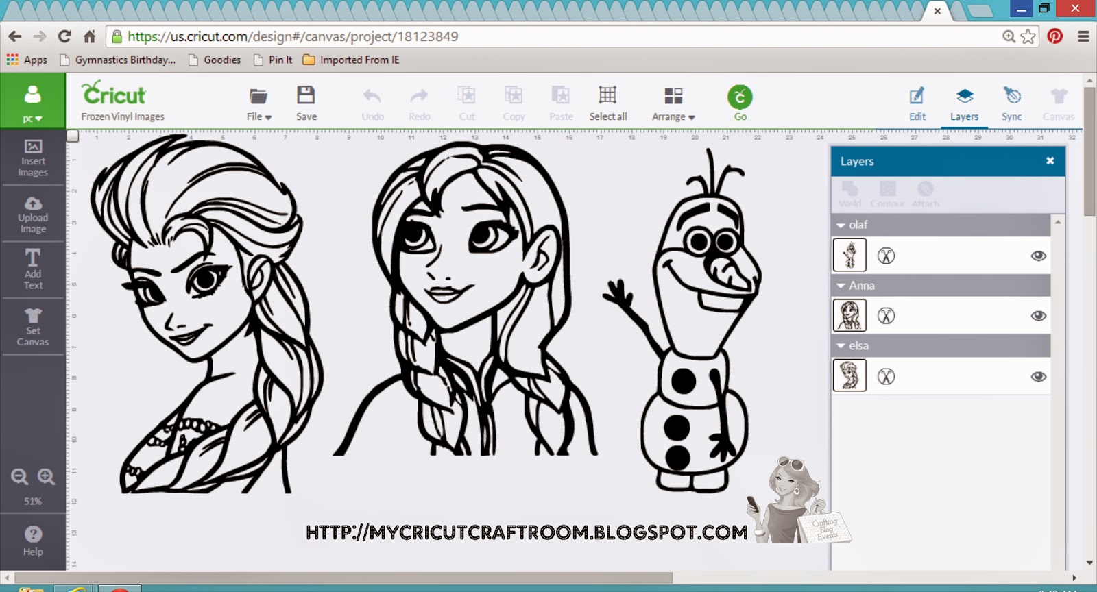Reload the browser page
The width and height of the screenshot is (1097, 592).
pos(64,36)
